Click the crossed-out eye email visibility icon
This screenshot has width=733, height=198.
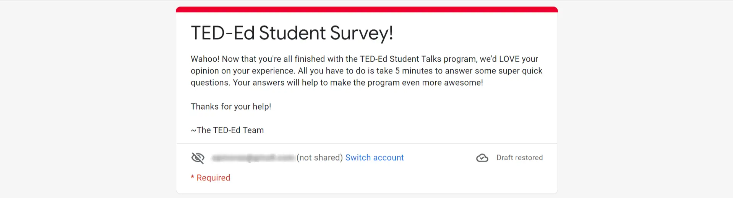pos(198,158)
